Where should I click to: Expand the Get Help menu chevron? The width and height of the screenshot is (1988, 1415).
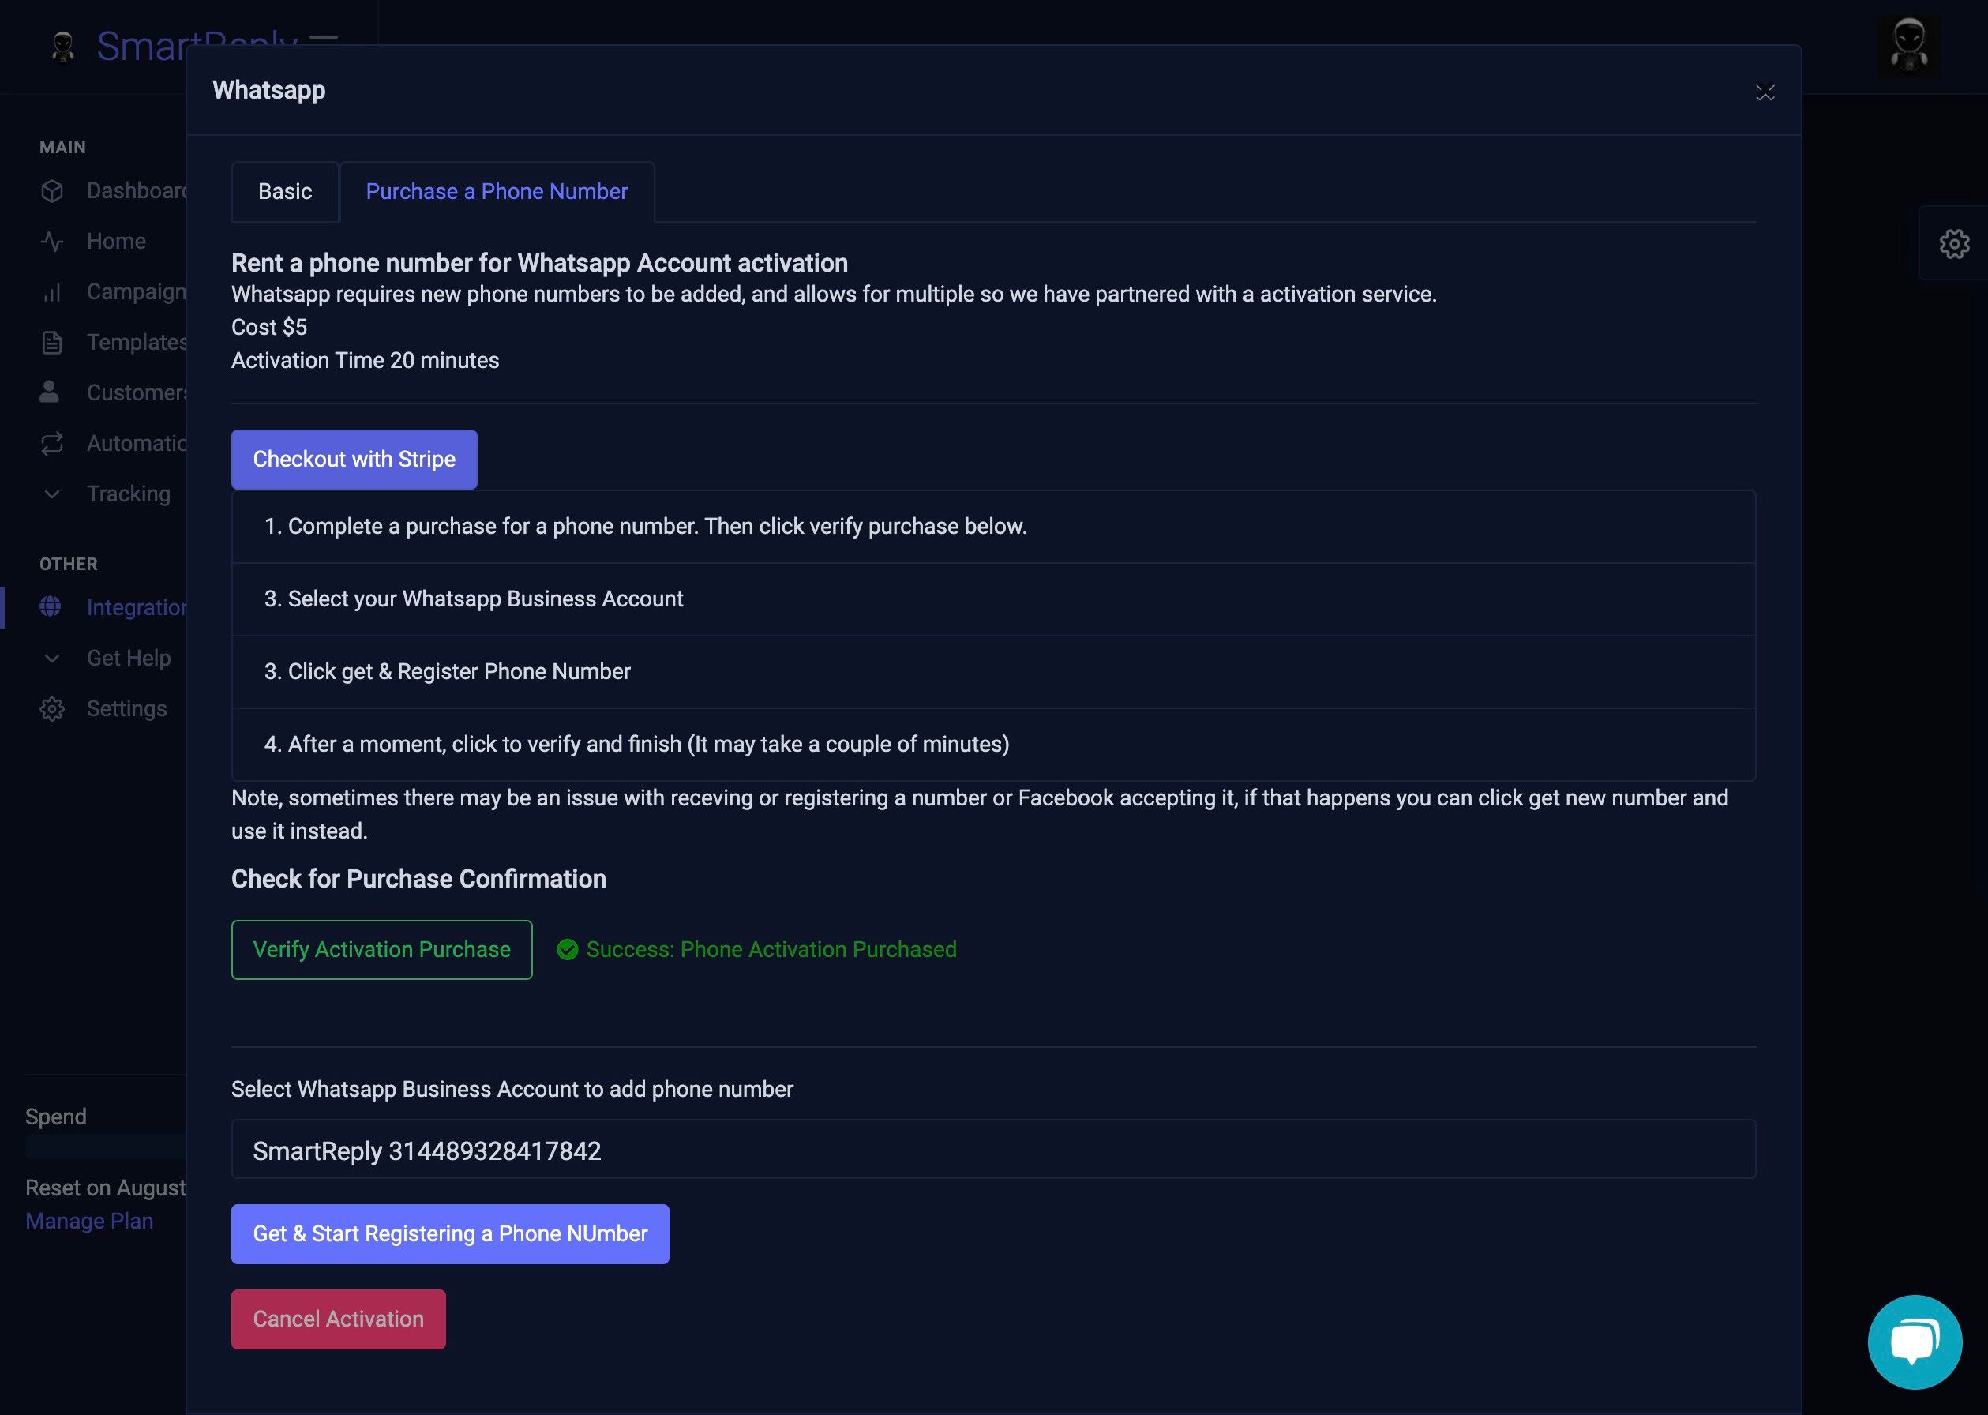click(x=52, y=658)
